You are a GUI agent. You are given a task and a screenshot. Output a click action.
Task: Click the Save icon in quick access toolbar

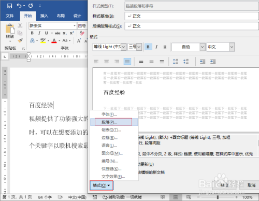(9, 6)
